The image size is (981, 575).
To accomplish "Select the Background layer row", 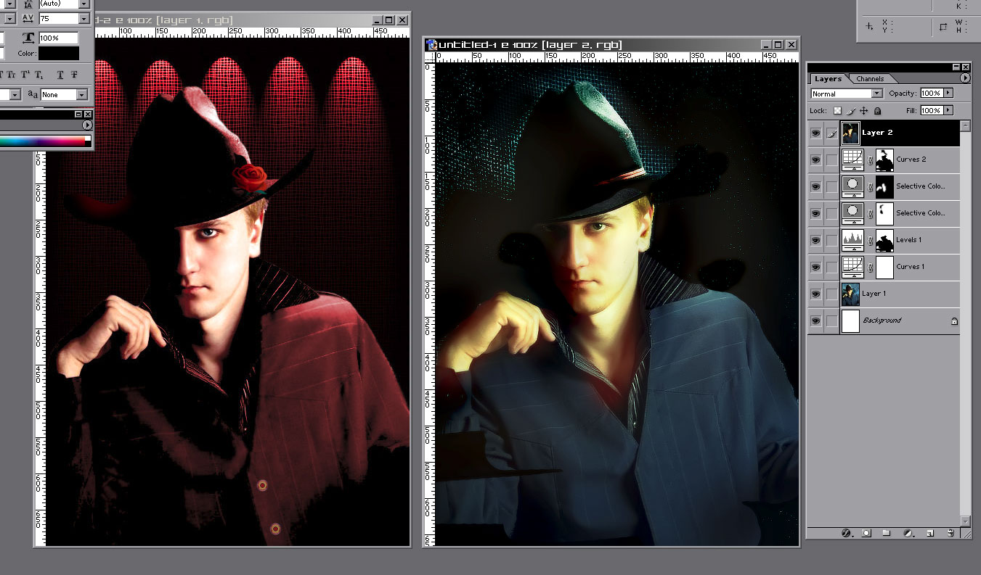I will (x=884, y=320).
